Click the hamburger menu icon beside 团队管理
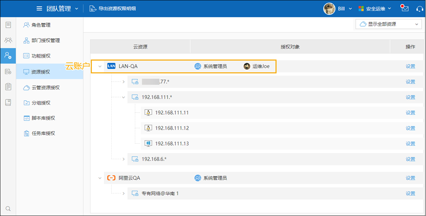 pyautogui.click(x=39, y=8)
